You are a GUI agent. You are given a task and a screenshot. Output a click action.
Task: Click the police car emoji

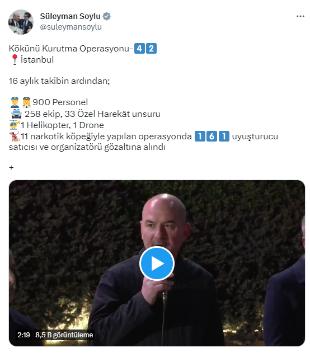[16, 114]
